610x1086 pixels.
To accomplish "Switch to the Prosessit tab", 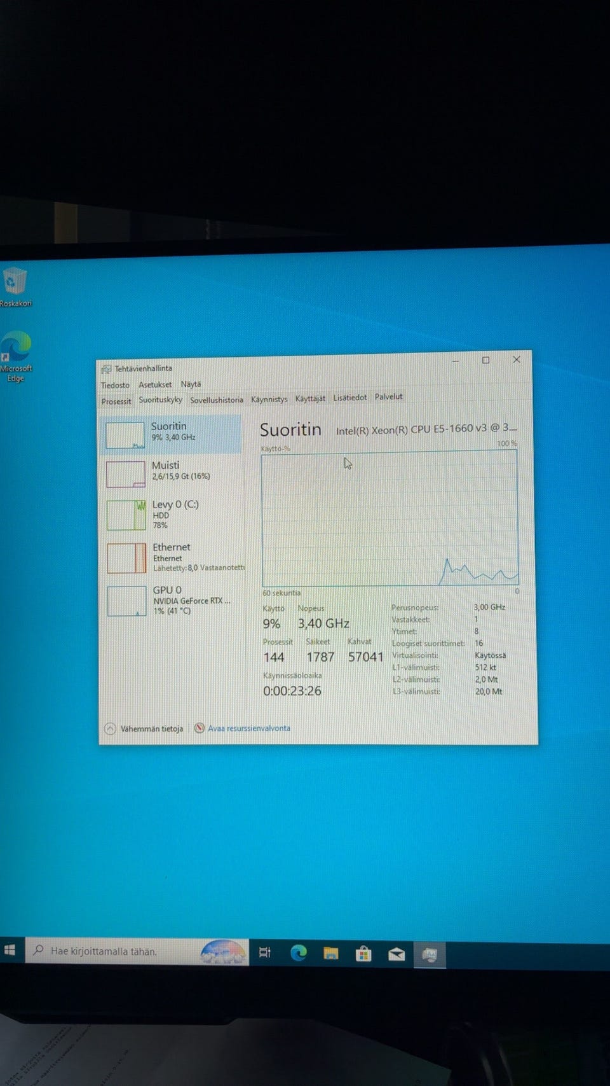I will pyautogui.click(x=116, y=401).
